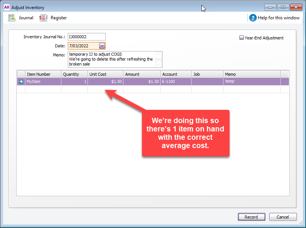Click the Record button

coord(251,217)
